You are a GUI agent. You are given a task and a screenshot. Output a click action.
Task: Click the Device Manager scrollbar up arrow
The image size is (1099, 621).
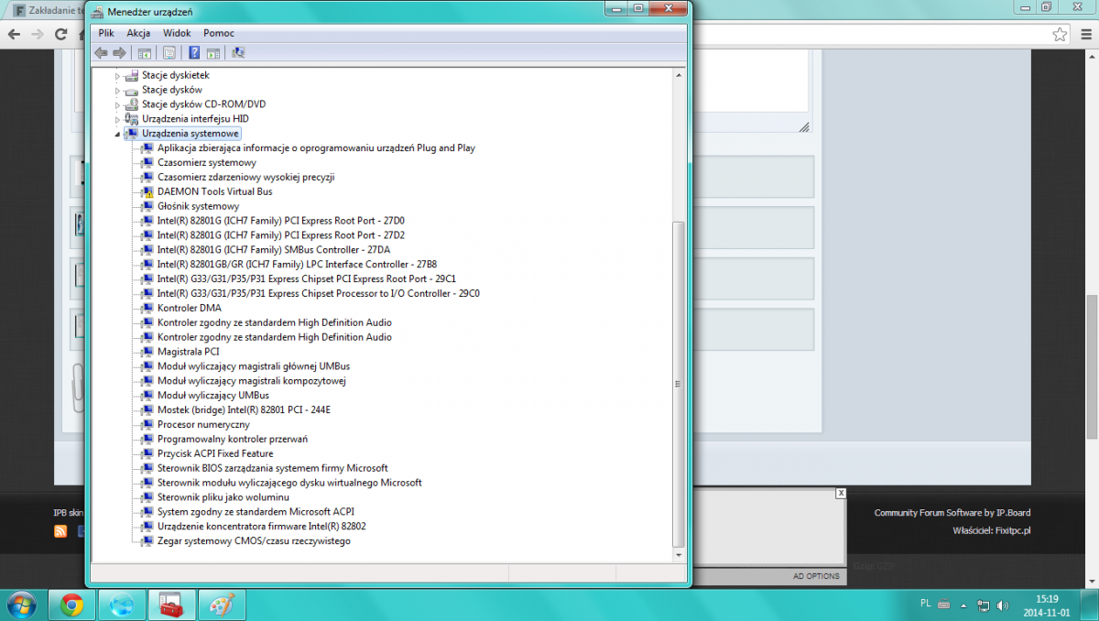[x=679, y=74]
